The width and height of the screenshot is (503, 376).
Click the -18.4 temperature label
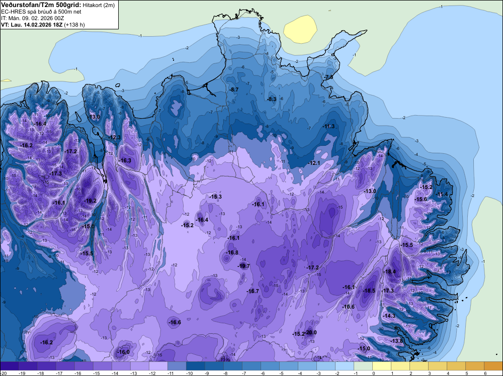[390, 271]
